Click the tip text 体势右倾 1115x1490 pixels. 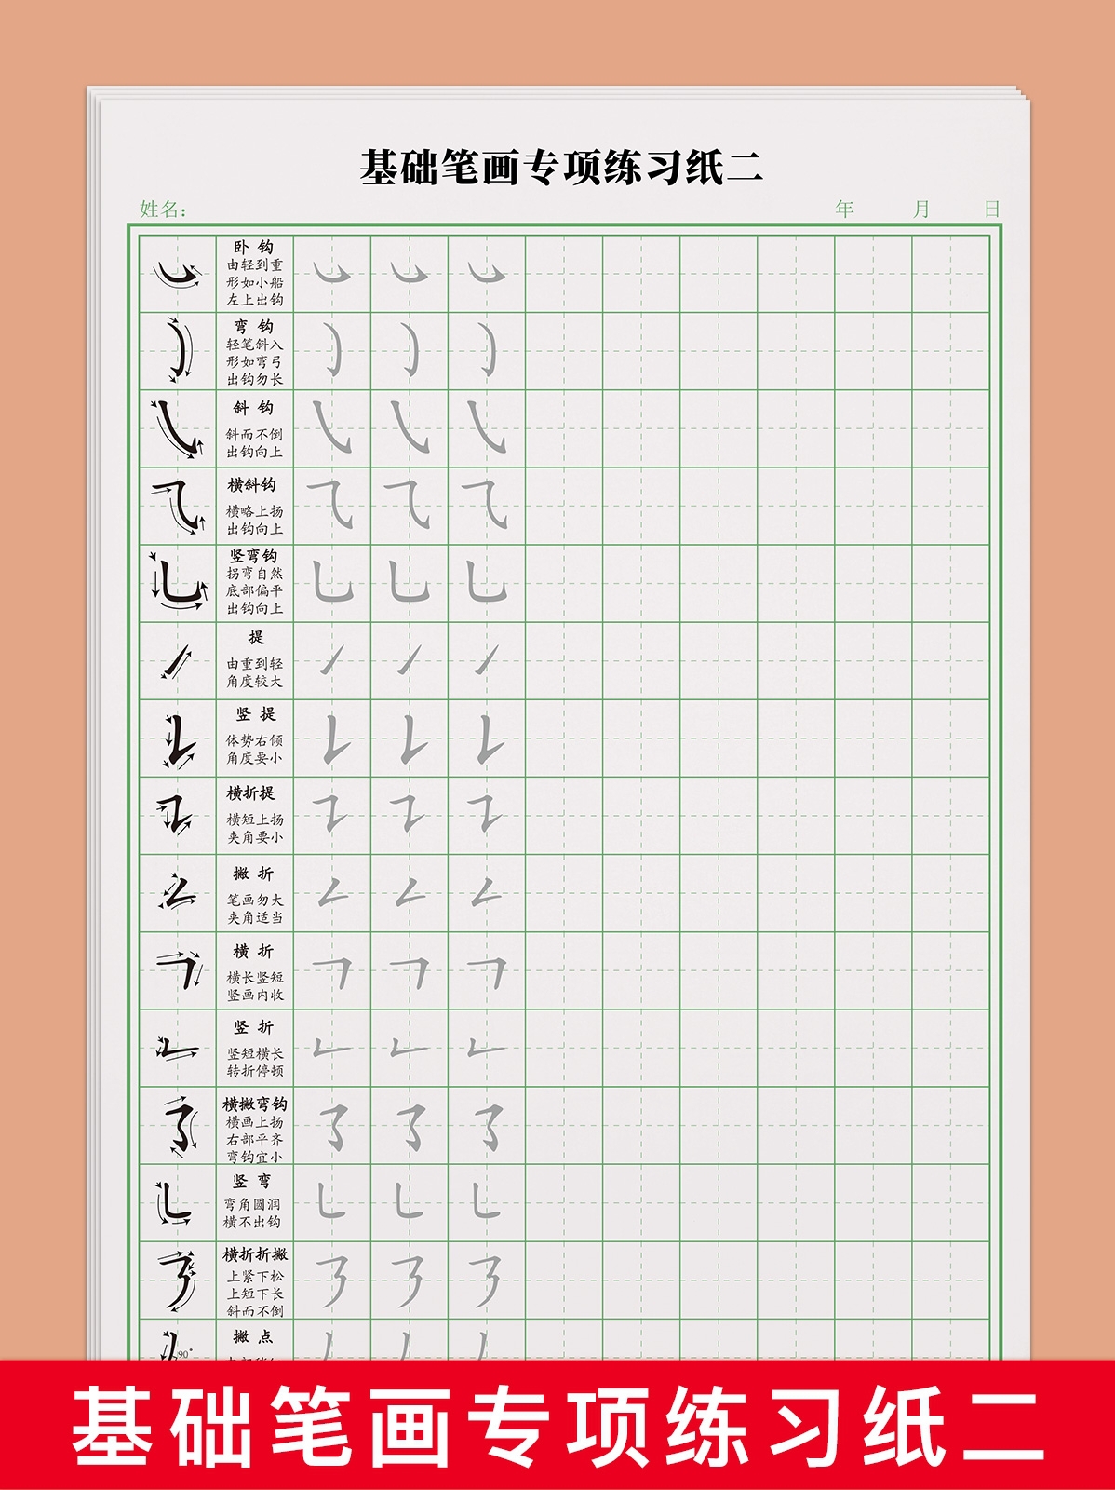[255, 740]
